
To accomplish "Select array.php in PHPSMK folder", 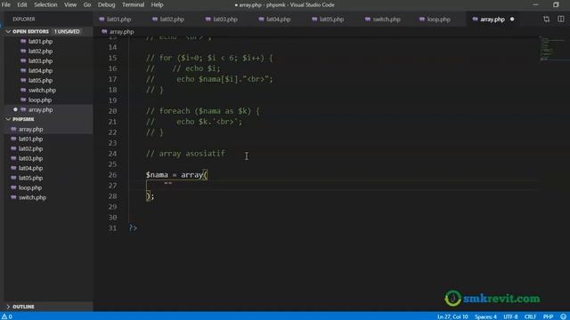I will click(x=31, y=129).
